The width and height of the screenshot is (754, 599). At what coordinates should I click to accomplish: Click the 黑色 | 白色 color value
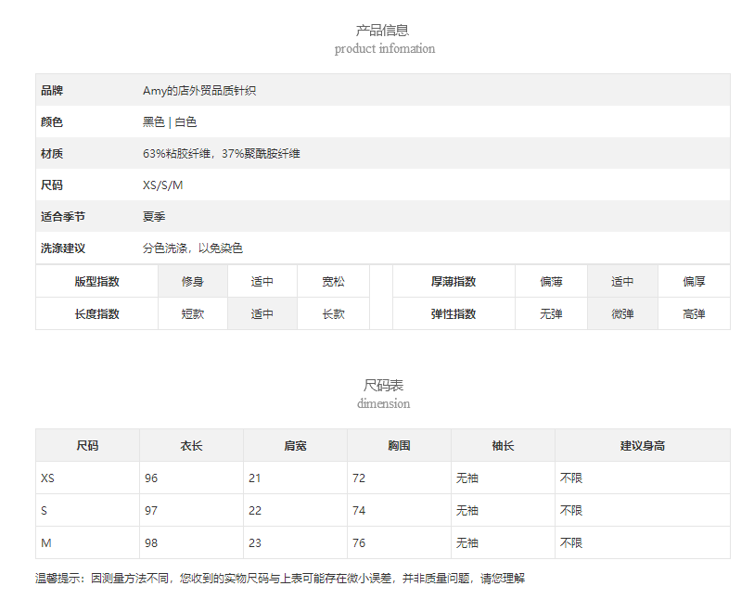click(x=170, y=122)
